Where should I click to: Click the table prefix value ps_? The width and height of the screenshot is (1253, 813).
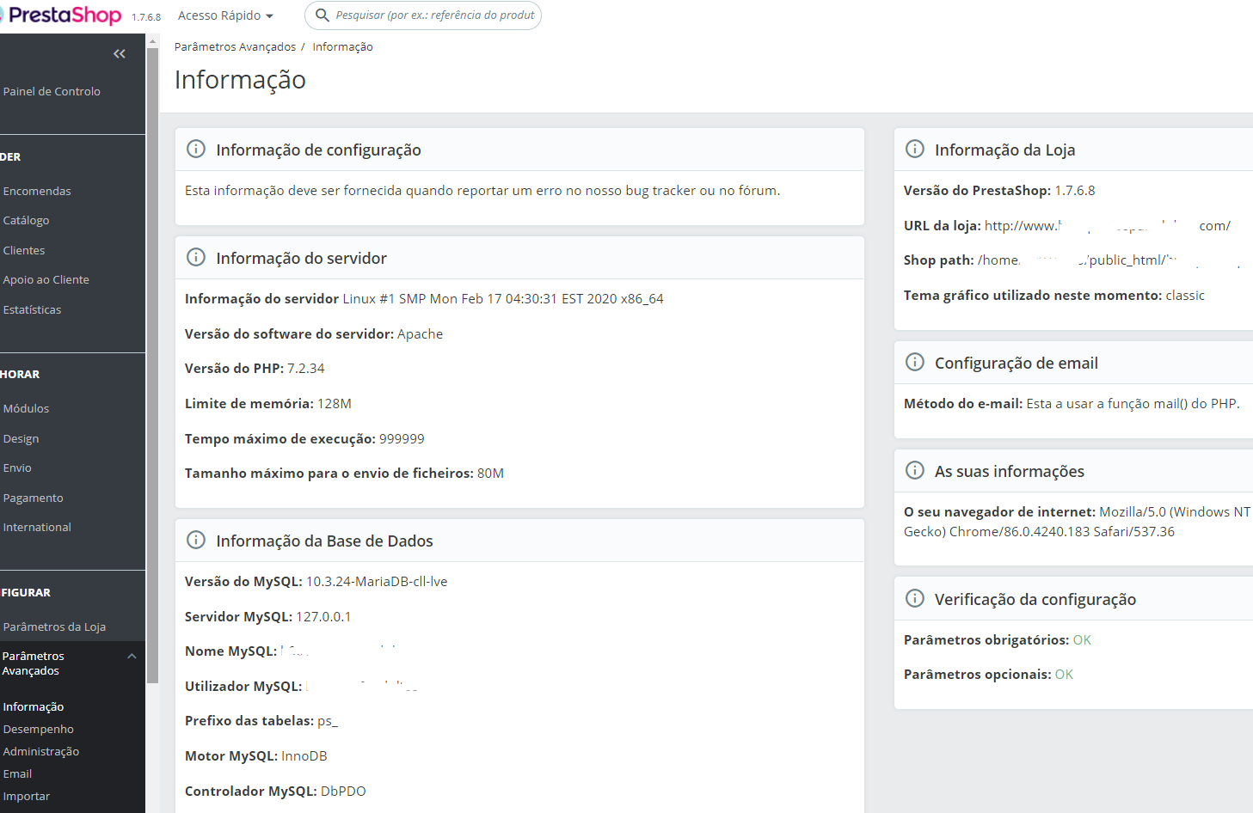point(328,720)
